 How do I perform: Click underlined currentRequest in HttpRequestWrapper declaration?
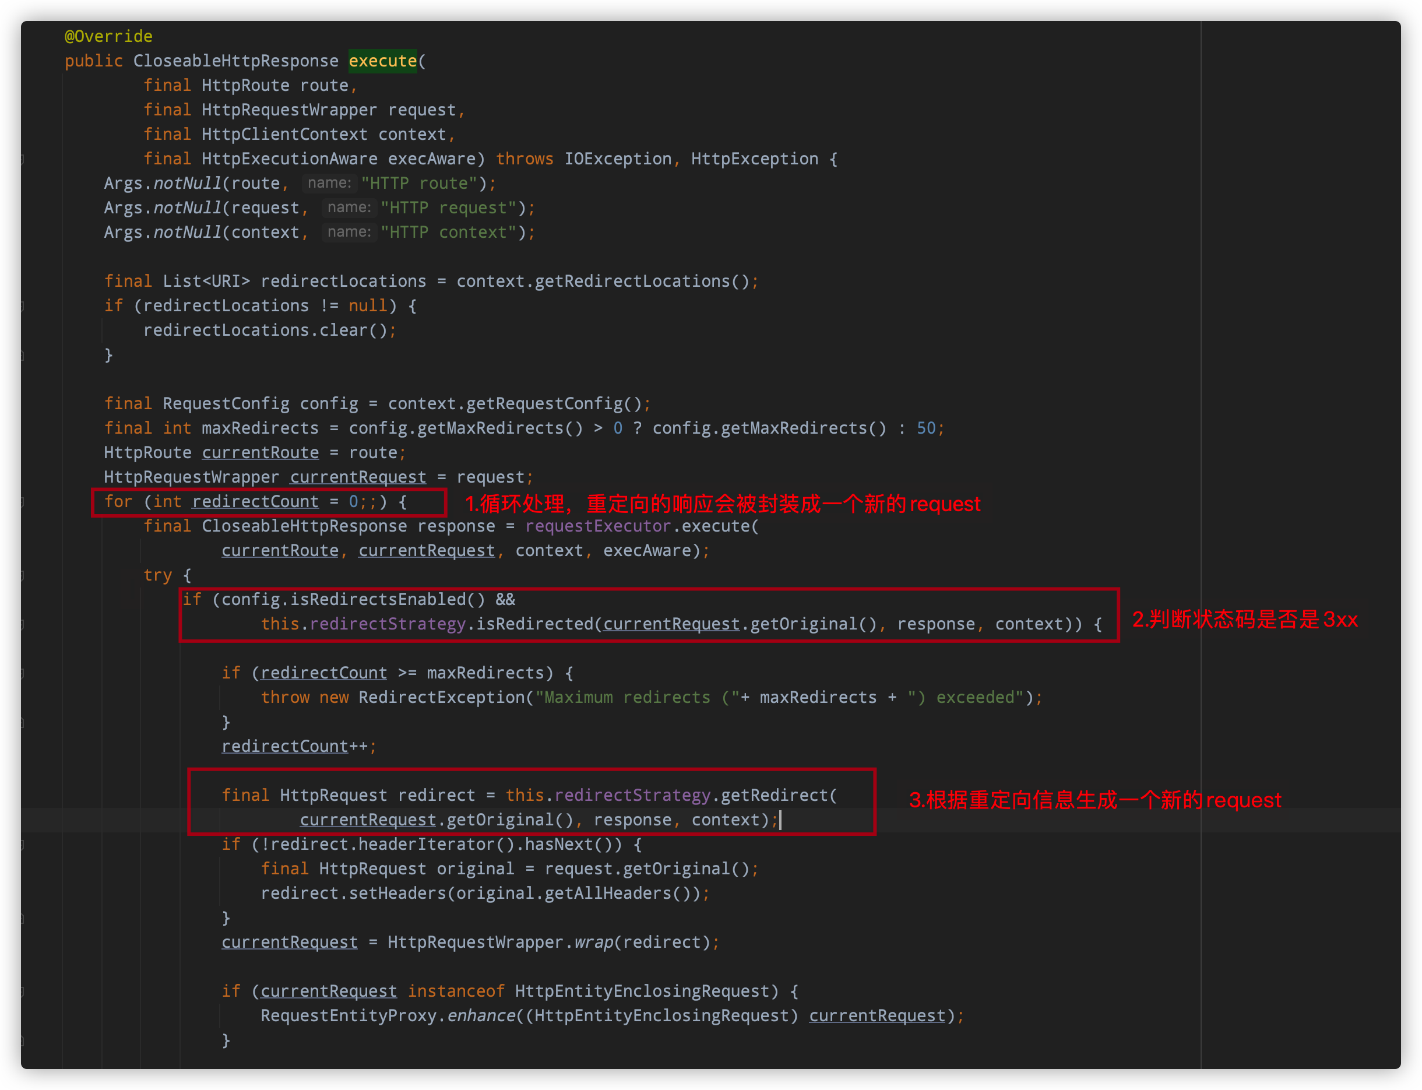click(x=357, y=477)
